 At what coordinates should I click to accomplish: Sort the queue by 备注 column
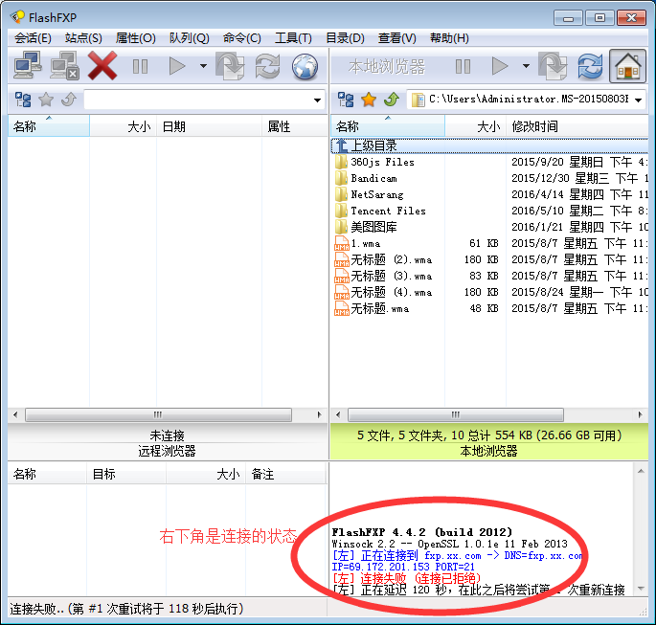[x=285, y=474]
